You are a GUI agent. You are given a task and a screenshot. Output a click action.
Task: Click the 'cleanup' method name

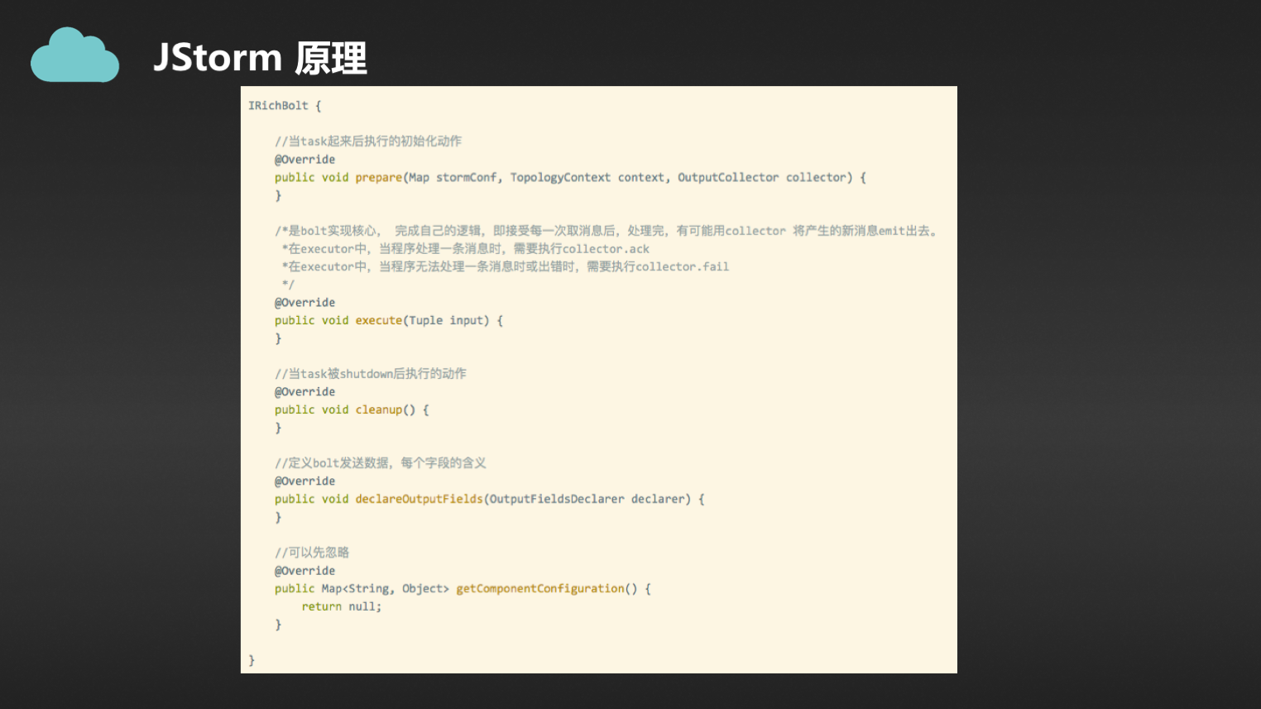[379, 410]
